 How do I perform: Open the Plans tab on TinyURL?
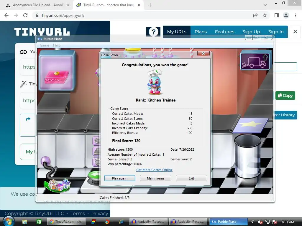201,32
